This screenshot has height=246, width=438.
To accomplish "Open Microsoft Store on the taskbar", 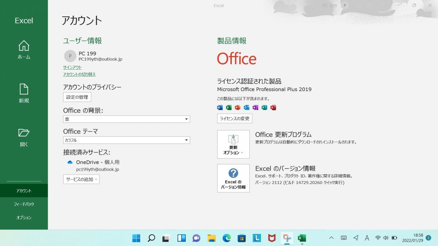I will (242, 238).
